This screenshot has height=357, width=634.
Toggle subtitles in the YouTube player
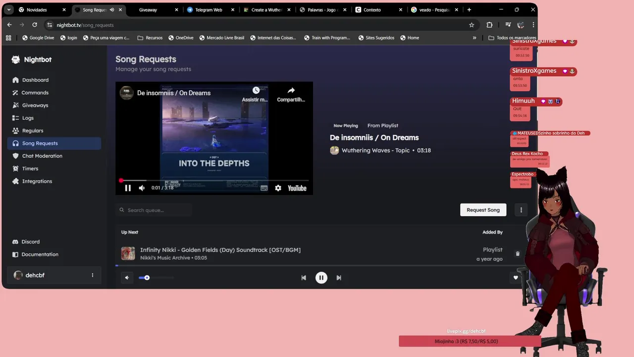(x=264, y=188)
